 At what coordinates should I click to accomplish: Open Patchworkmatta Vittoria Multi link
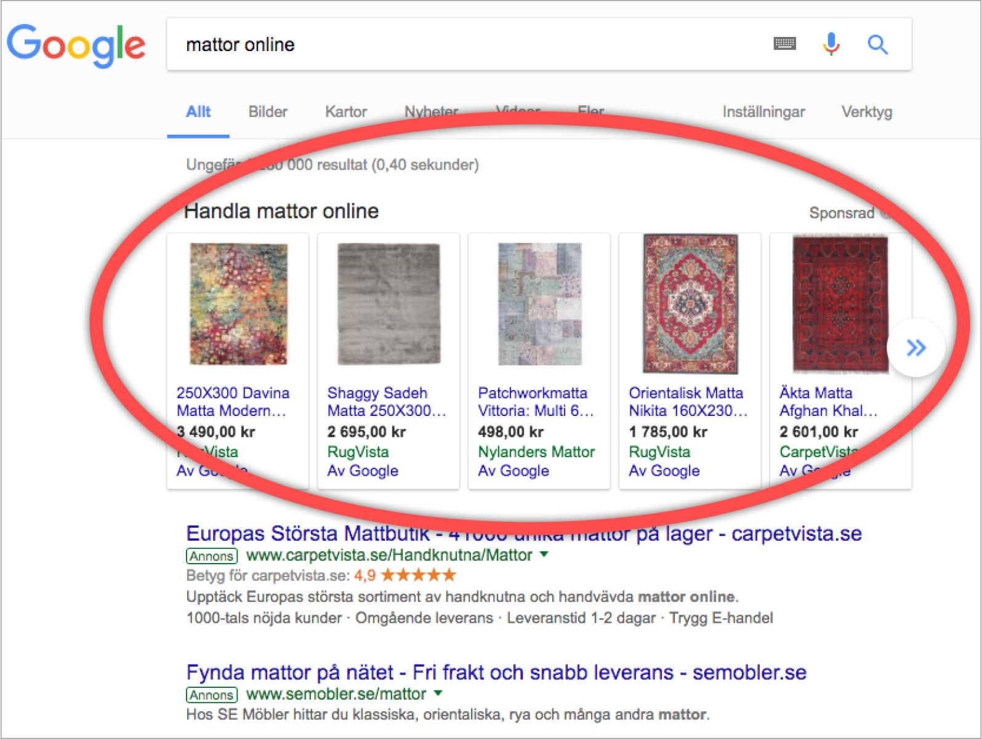coord(536,402)
